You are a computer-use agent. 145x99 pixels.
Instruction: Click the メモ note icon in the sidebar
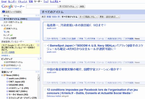[5, 32]
